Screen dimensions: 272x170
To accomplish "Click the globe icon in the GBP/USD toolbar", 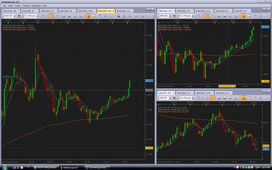I will pos(261,16).
